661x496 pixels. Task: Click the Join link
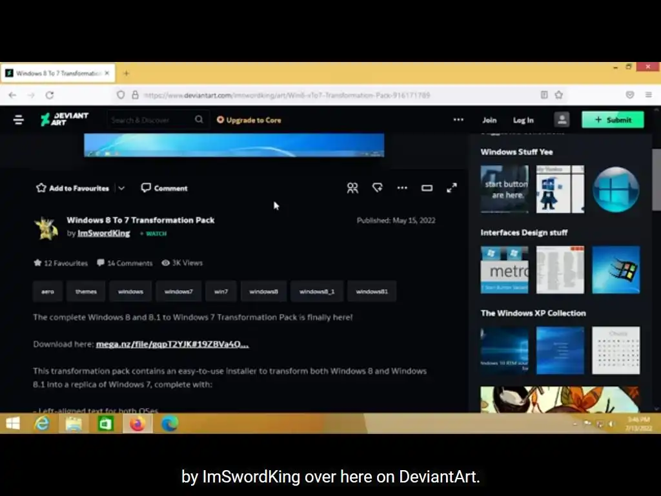(x=489, y=120)
